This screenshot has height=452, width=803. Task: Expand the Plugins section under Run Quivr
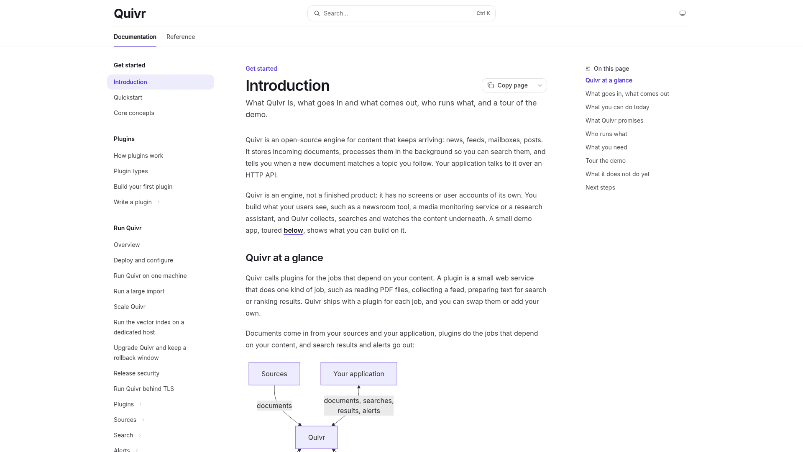click(x=141, y=404)
